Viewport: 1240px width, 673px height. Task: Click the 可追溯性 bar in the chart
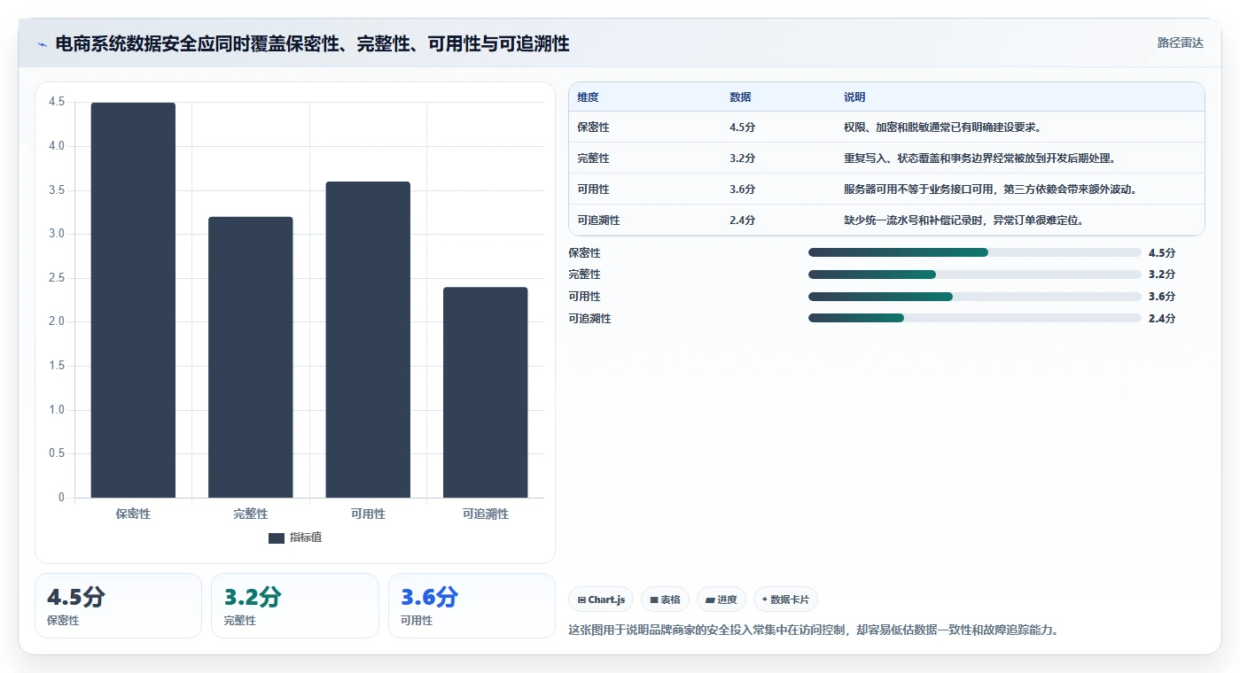(486, 392)
